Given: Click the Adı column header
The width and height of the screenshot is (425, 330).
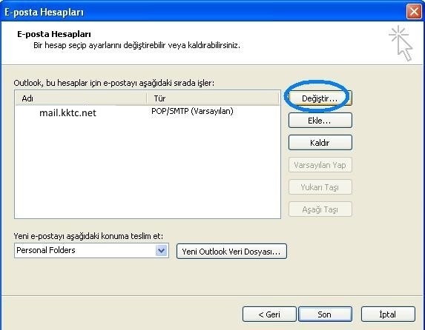Looking at the screenshot, I should coord(81,98).
